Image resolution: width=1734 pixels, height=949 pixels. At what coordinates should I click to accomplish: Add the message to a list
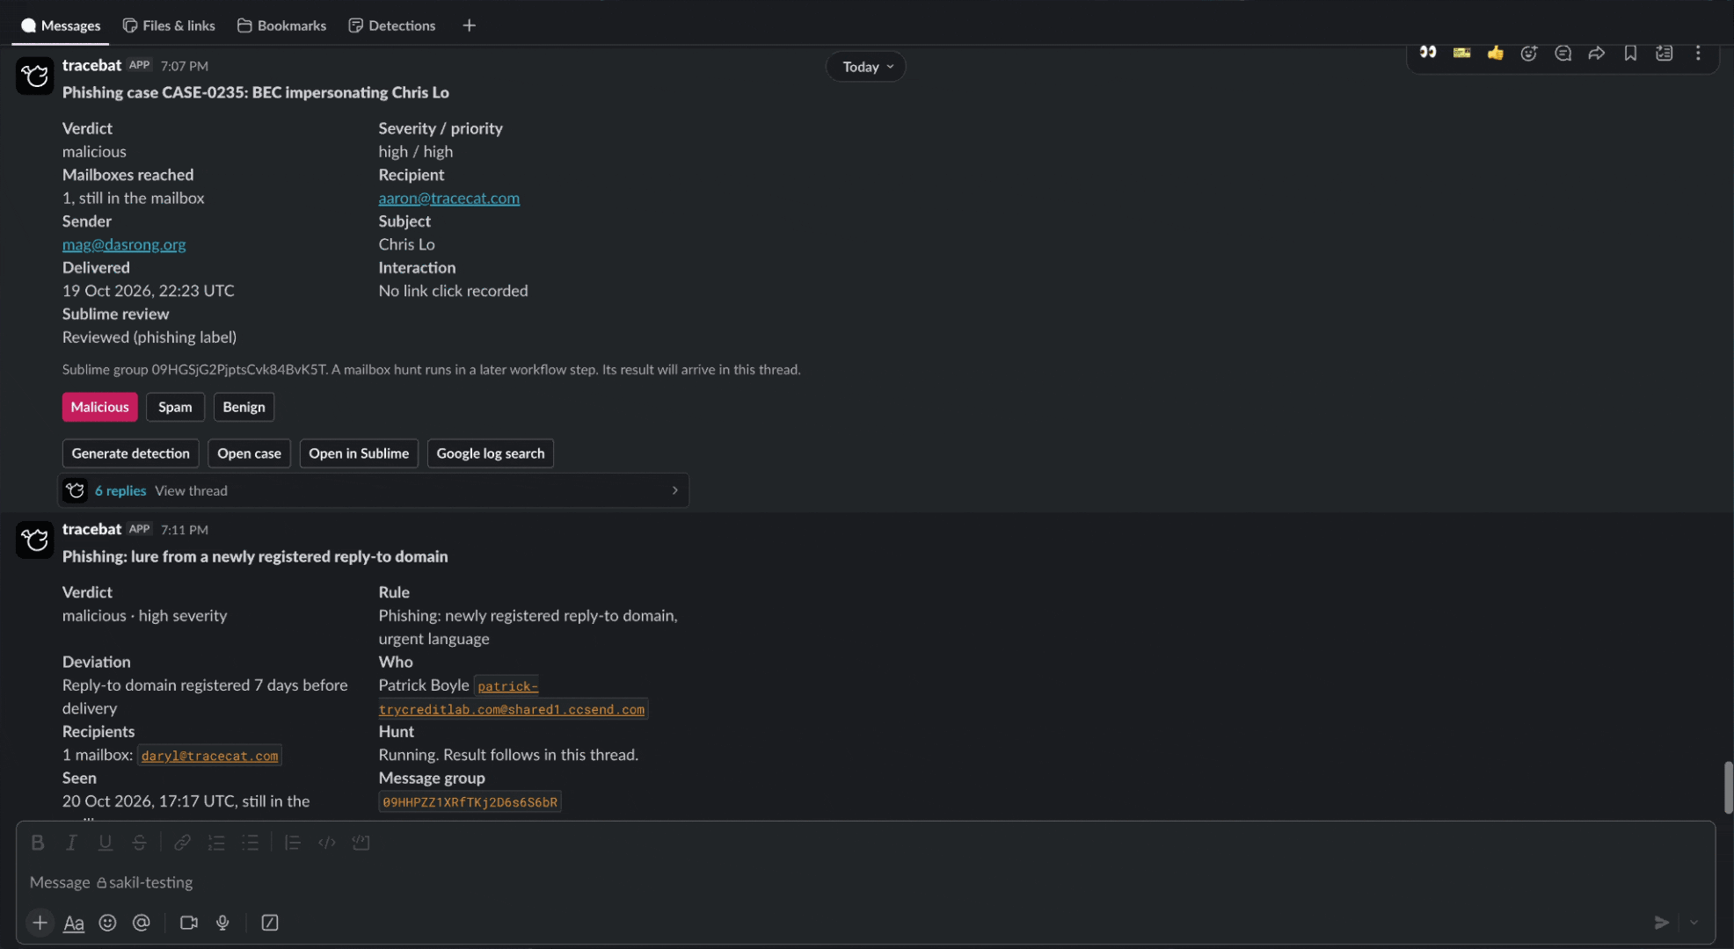1664,53
